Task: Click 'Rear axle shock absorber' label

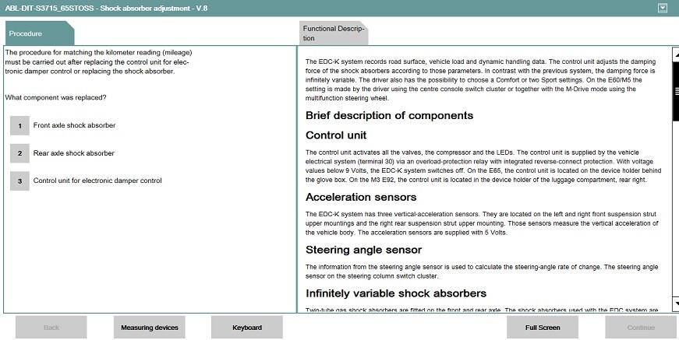Action: (73, 153)
